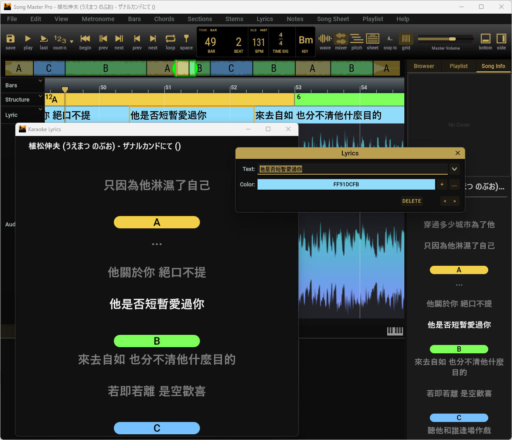Screen dimensions: 512x440
Task: Click the plus button beside Color
Action: pyautogui.click(x=442, y=184)
